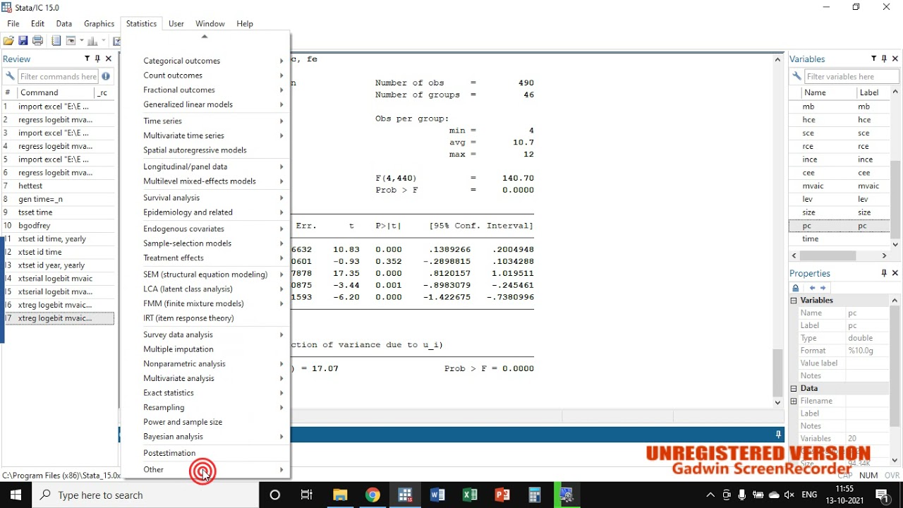Click the Command panel pin icon
This screenshot has height=508, width=903.
point(778,435)
